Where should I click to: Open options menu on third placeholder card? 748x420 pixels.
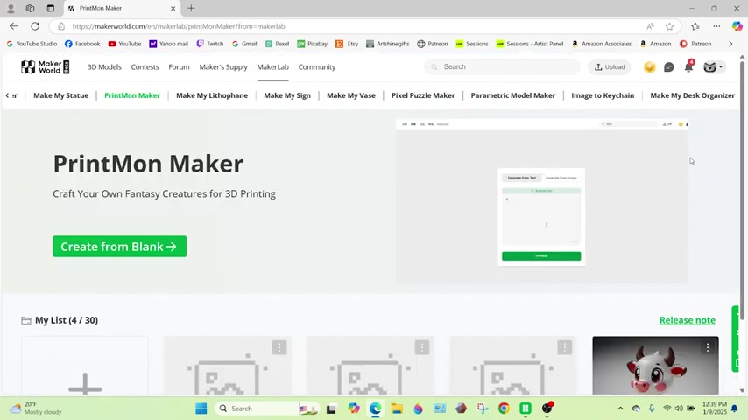pos(564,347)
